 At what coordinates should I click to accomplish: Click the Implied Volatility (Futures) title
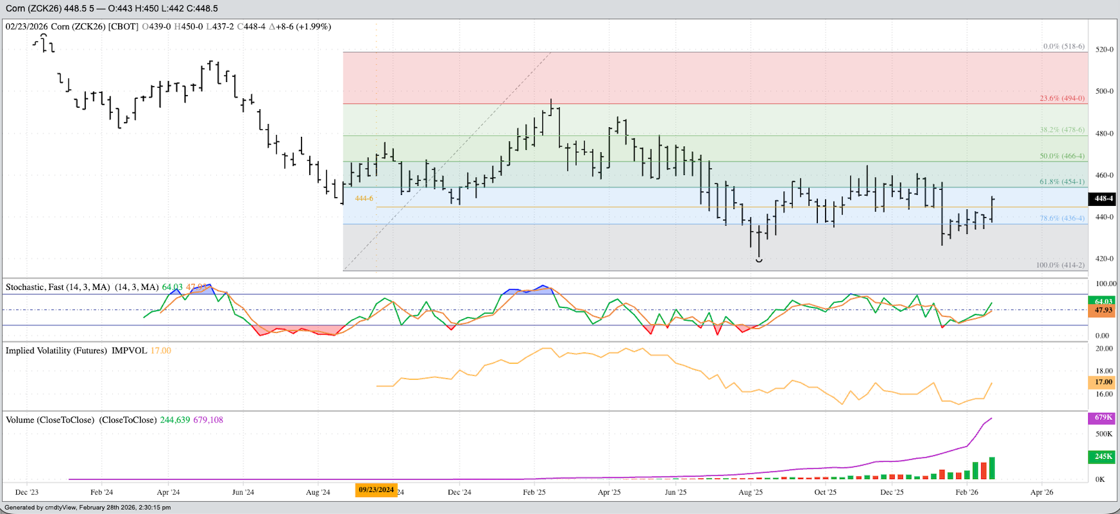coord(76,351)
